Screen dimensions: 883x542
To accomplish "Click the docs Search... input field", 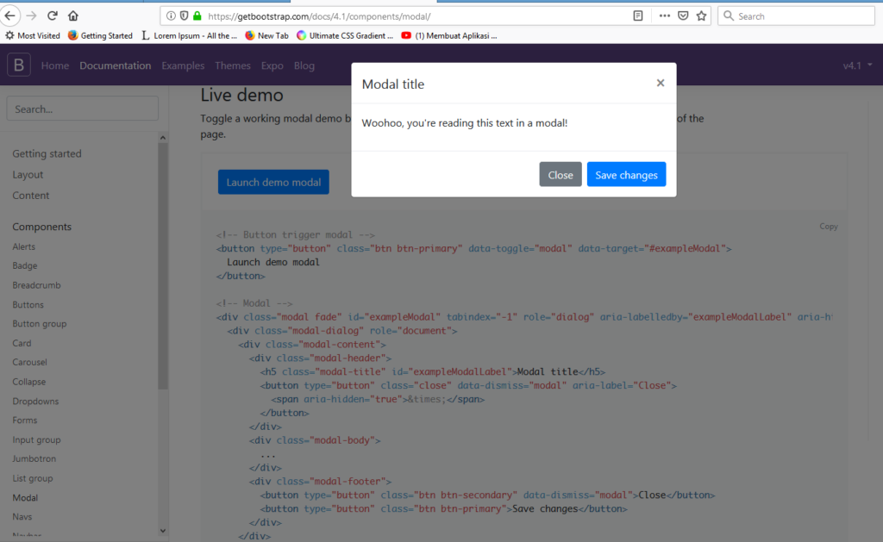I will click(x=82, y=109).
